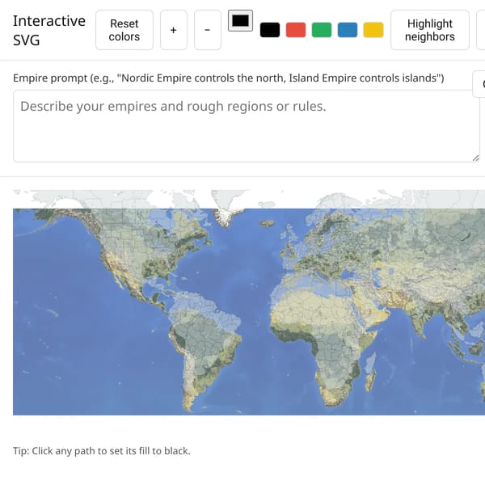Click the textarea resize handle corner
The width and height of the screenshot is (485, 485).
click(476, 158)
